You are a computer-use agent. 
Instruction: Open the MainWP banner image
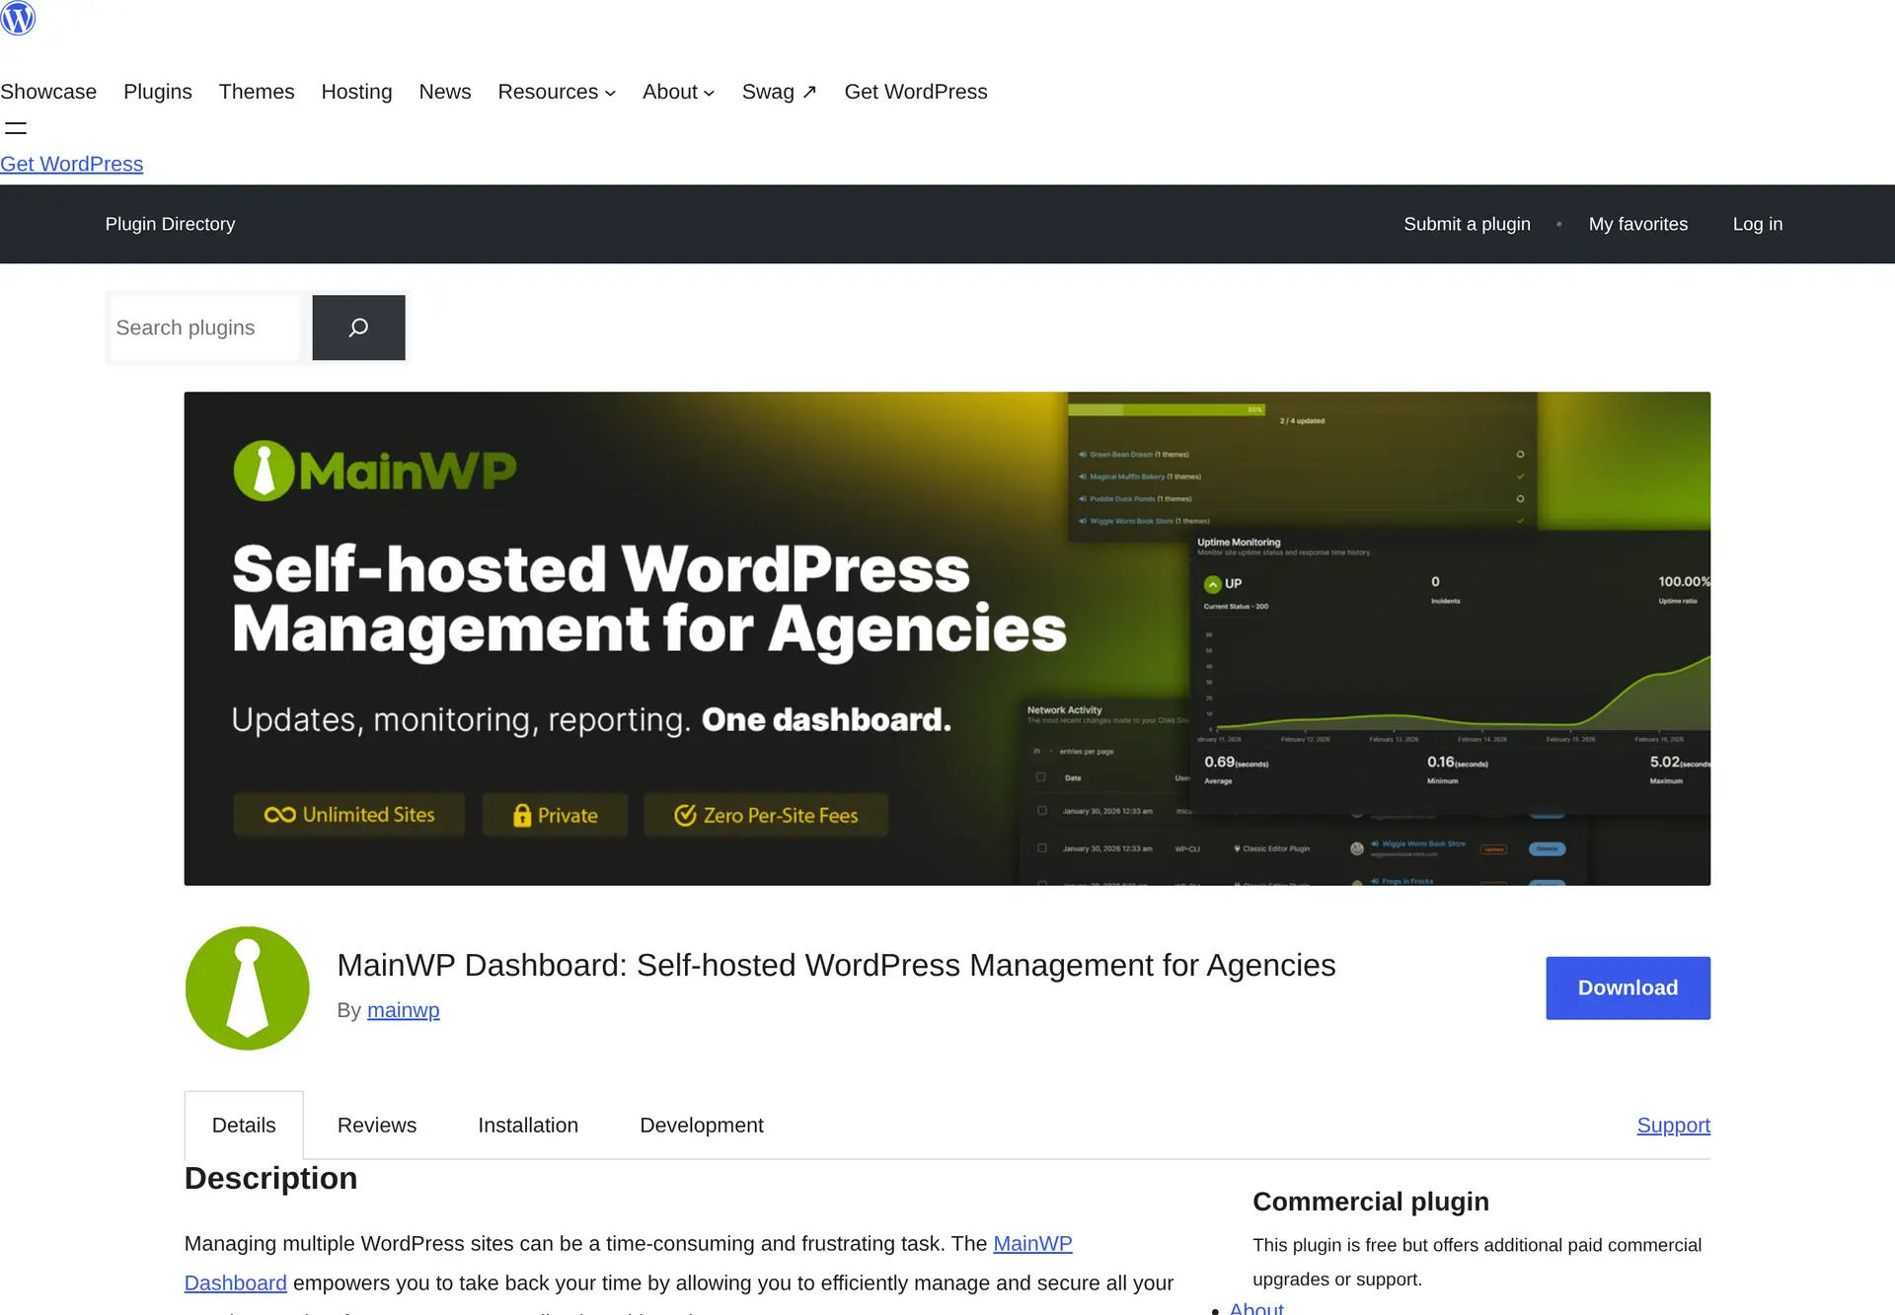947,638
